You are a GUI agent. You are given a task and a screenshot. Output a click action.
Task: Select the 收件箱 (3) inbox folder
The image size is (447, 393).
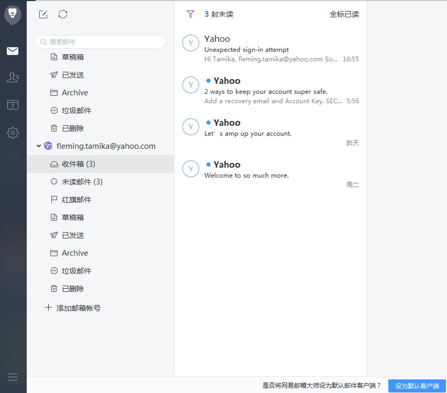click(79, 164)
